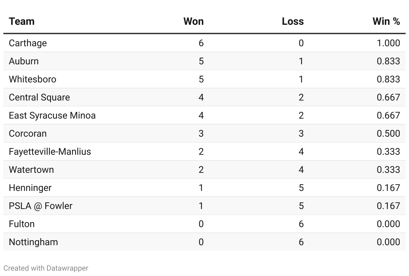This screenshot has height=276, width=409.
Task: Click the Henninger team cell
Action: tap(30, 188)
